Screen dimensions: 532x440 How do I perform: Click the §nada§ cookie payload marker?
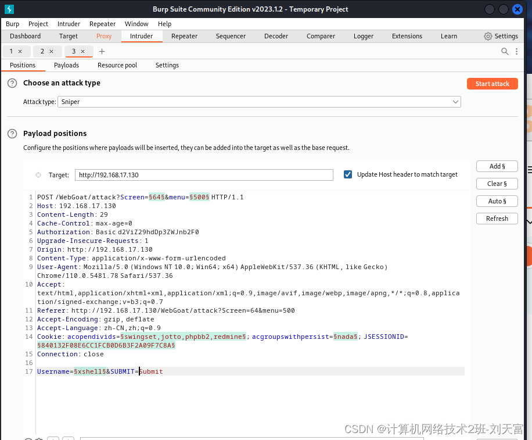click(x=346, y=337)
